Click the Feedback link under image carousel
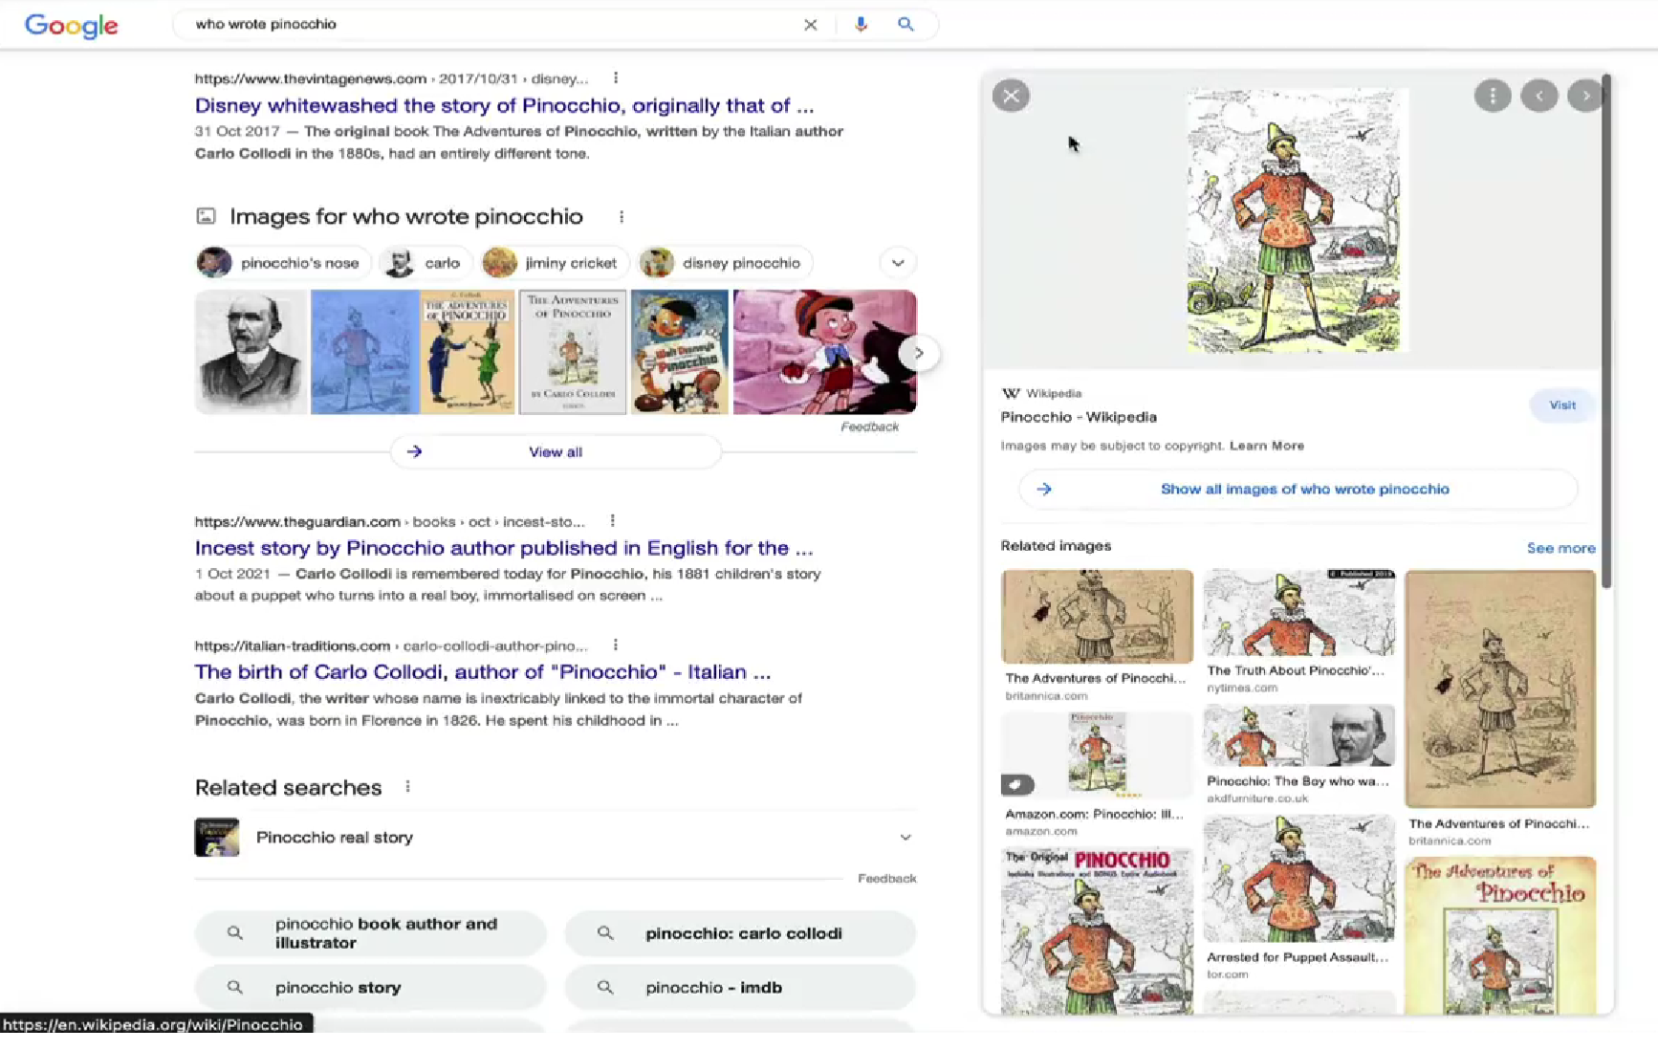1658x1050 pixels. coord(869,427)
